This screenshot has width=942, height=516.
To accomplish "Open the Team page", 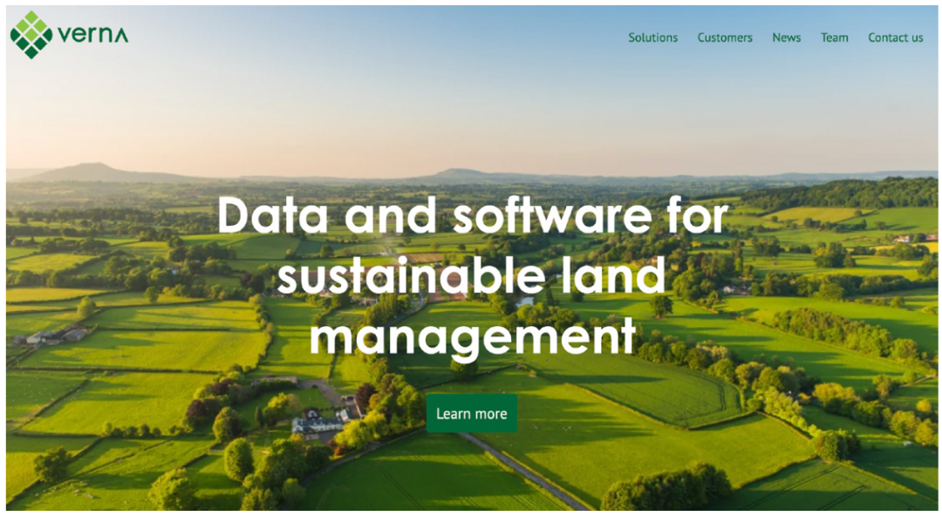I will tap(835, 37).
